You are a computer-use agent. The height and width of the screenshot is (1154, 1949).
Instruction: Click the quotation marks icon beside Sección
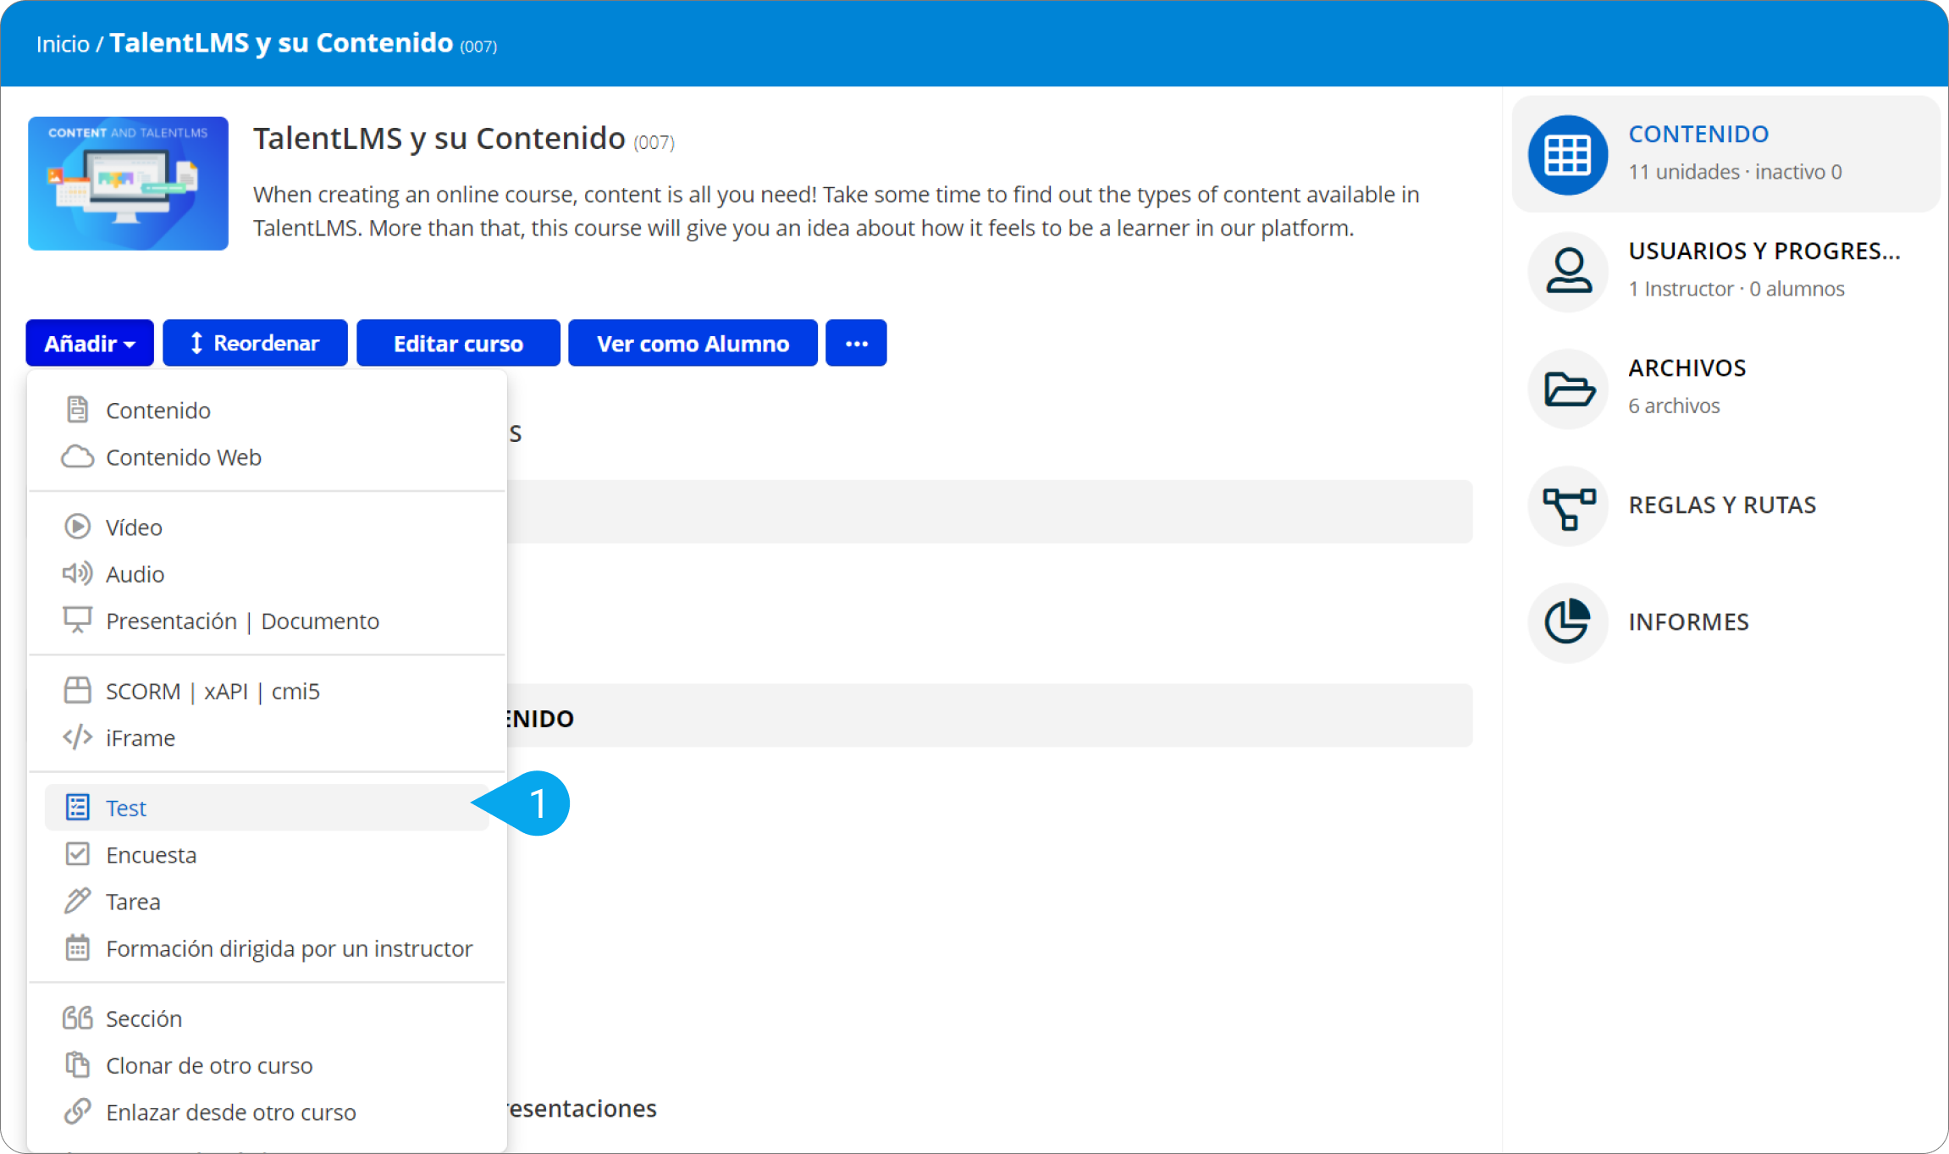(x=77, y=1018)
